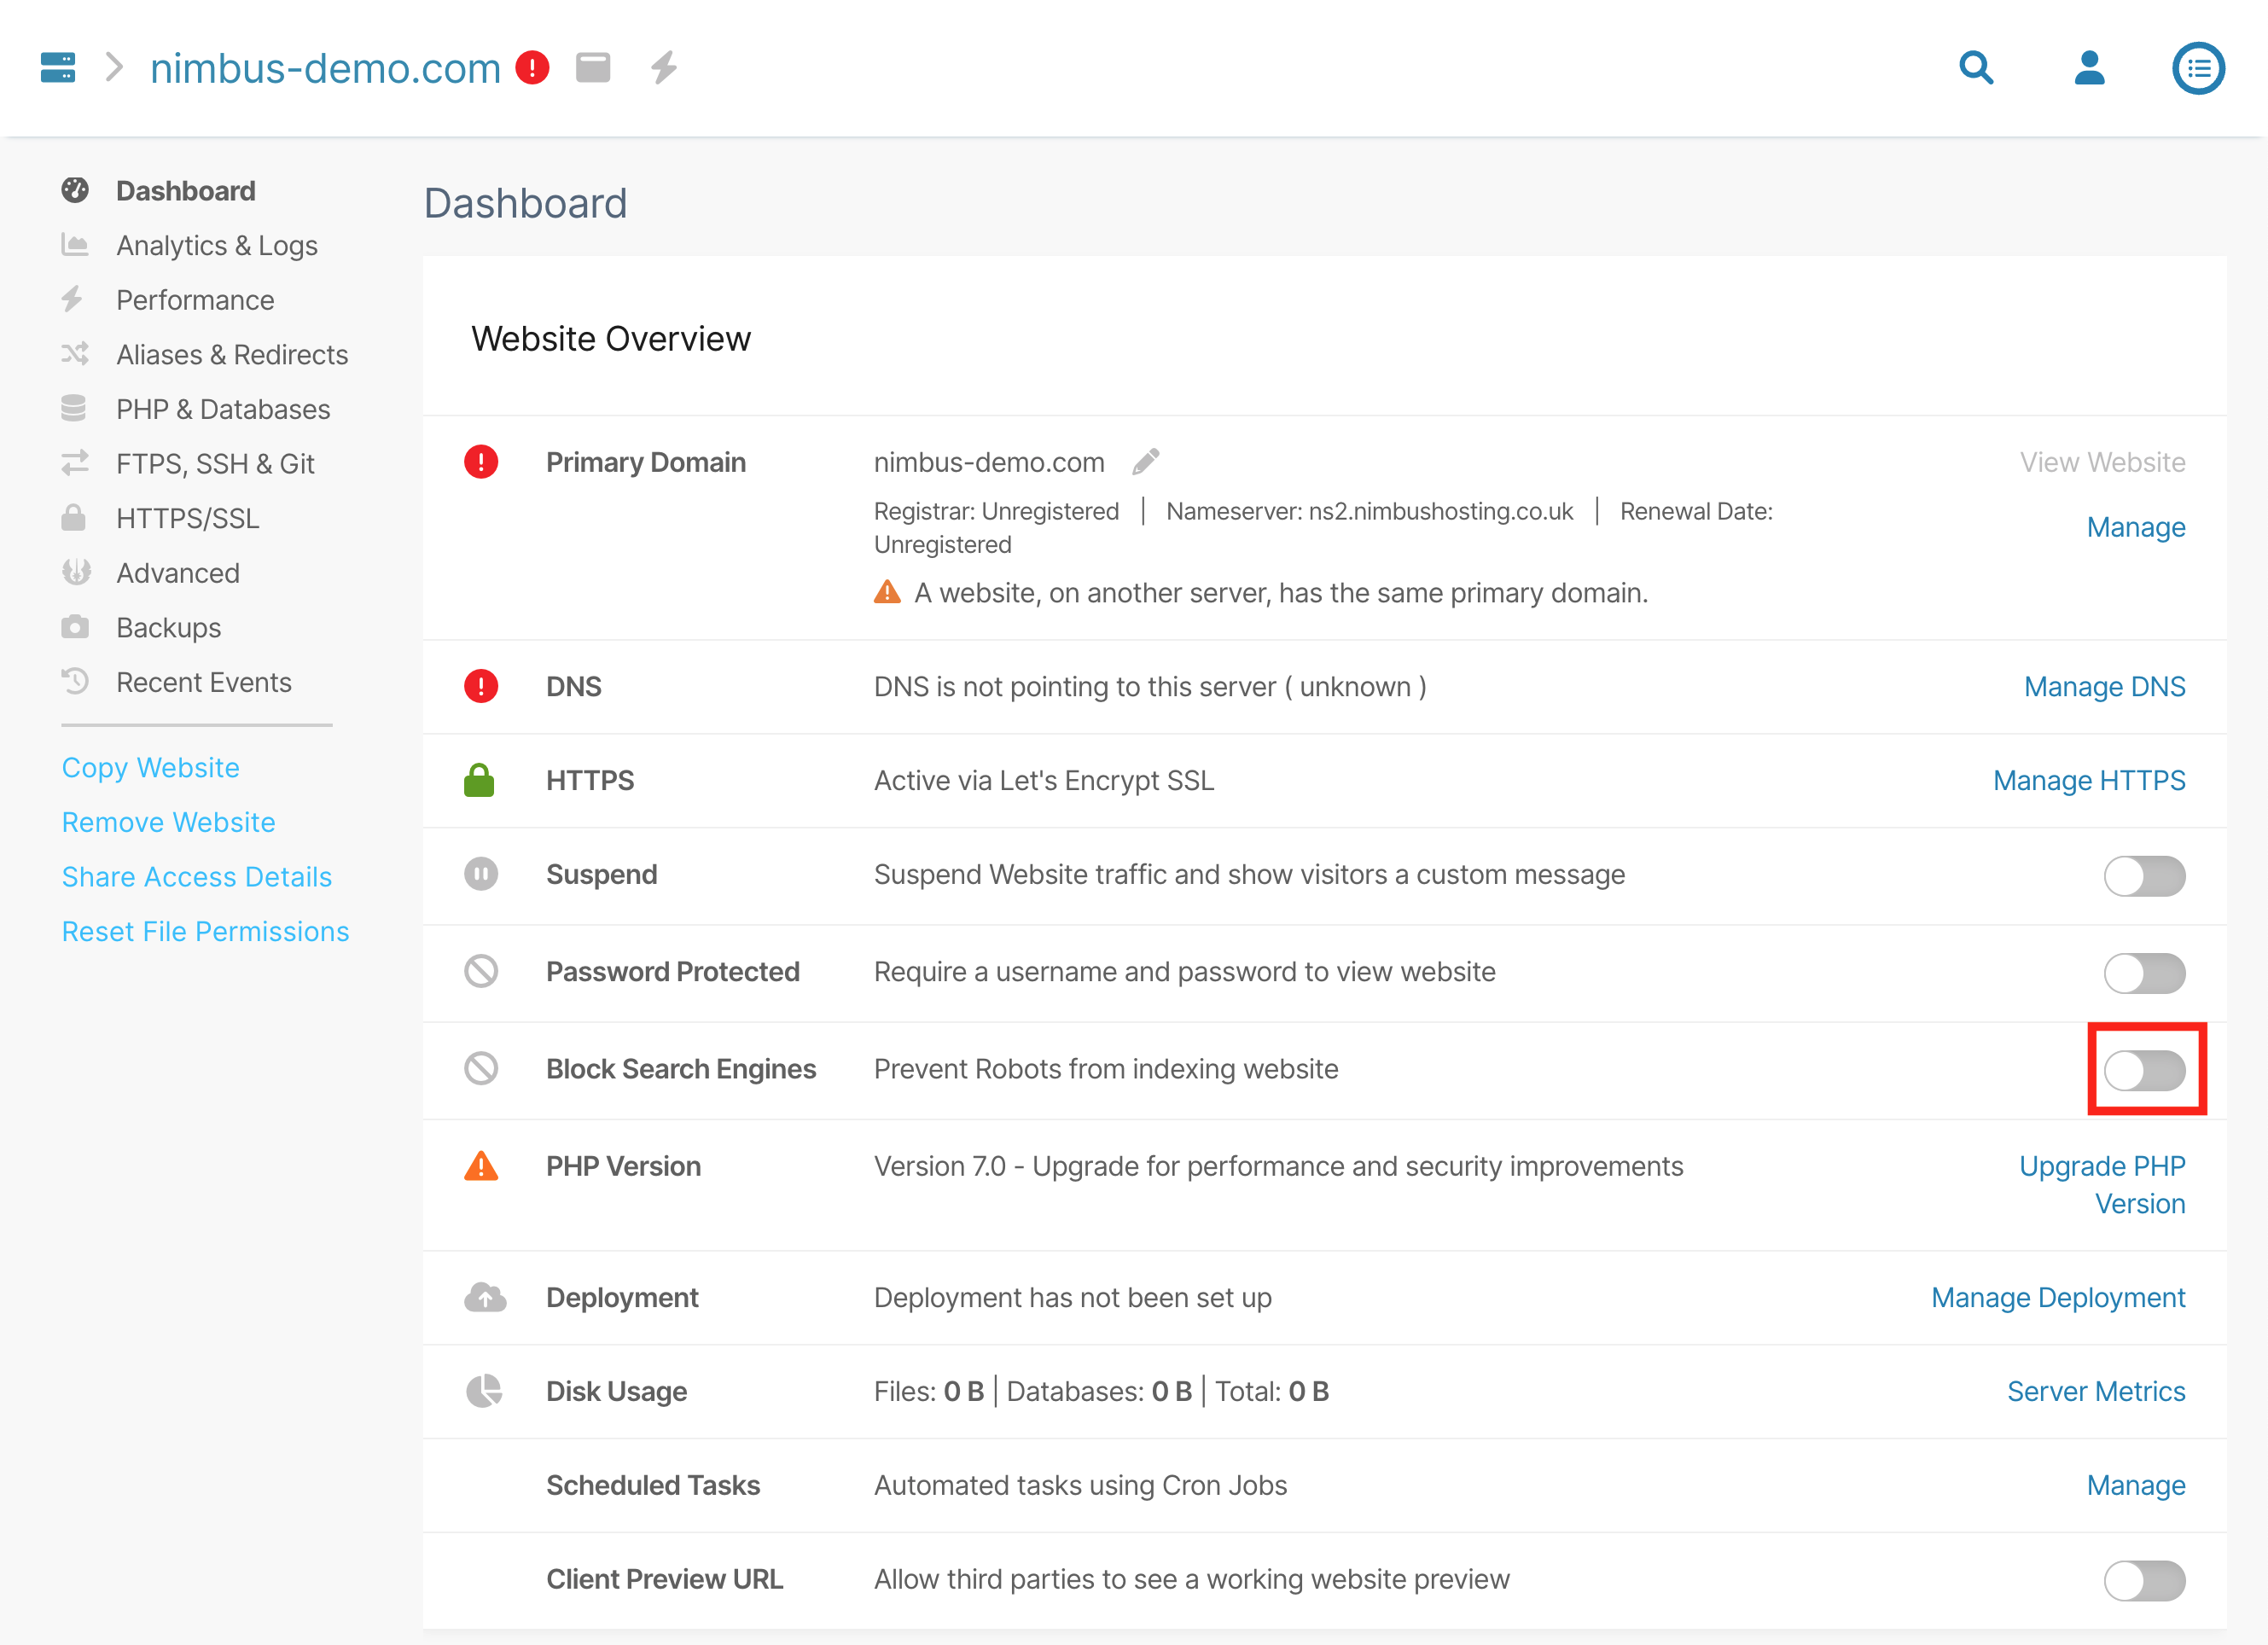Click the breadcrumb chevron before nimbus-demo.com
This screenshot has width=2268, height=1645.
(x=114, y=68)
